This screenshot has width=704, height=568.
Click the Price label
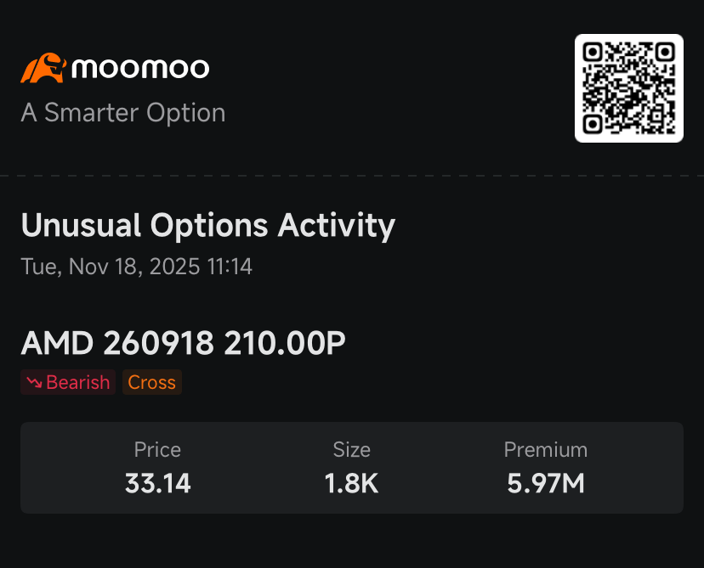tap(157, 450)
